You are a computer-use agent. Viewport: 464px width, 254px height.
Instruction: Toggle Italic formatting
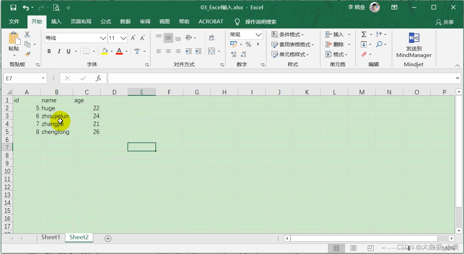59,51
